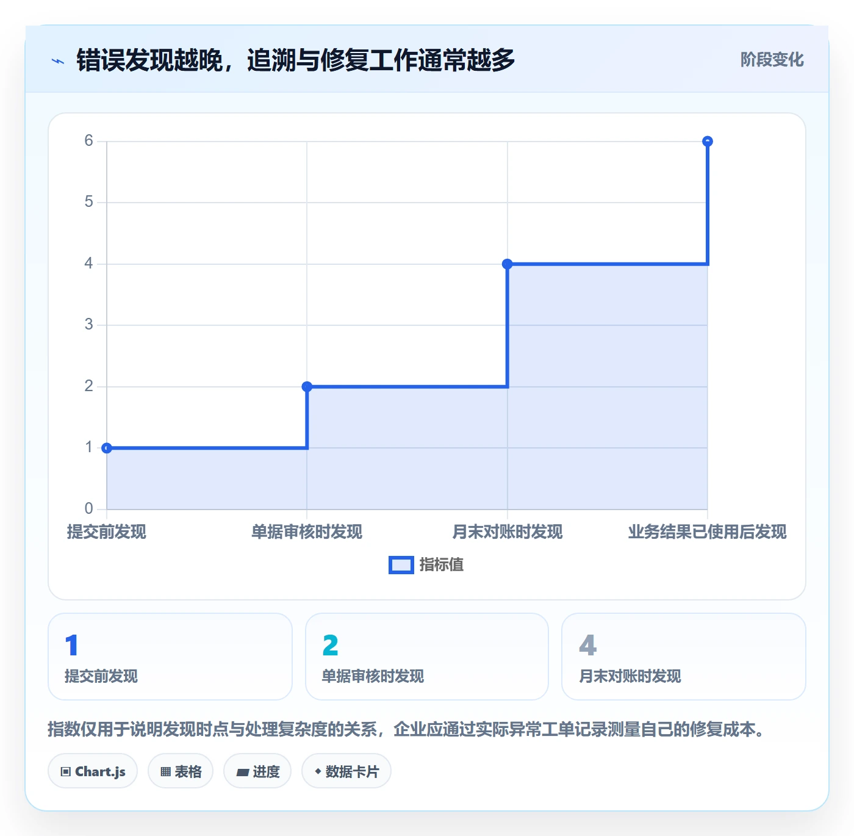Click the y-axis tick label 6
Screen dimensions: 854x836
click(x=89, y=141)
